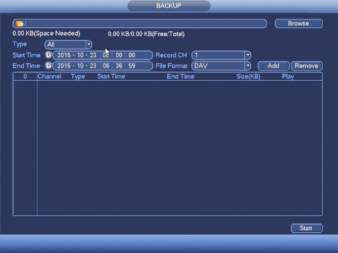The image size is (338, 253).
Task: Open the Type dropdown set to All
Action: tap(68, 45)
